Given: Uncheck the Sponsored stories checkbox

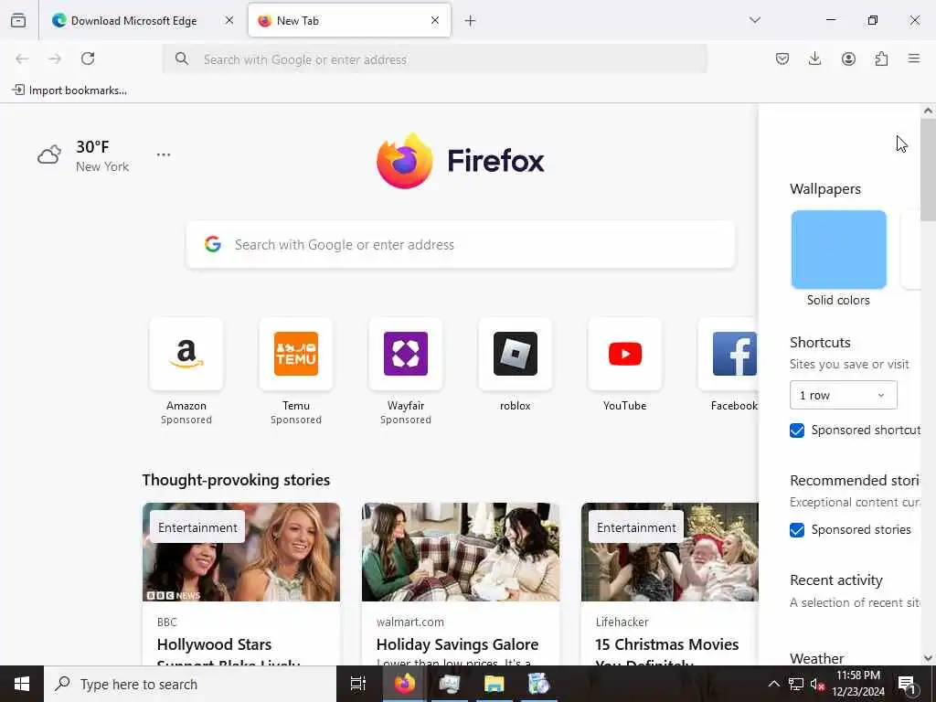Looking at the screenshot, I should click(797, 530).
